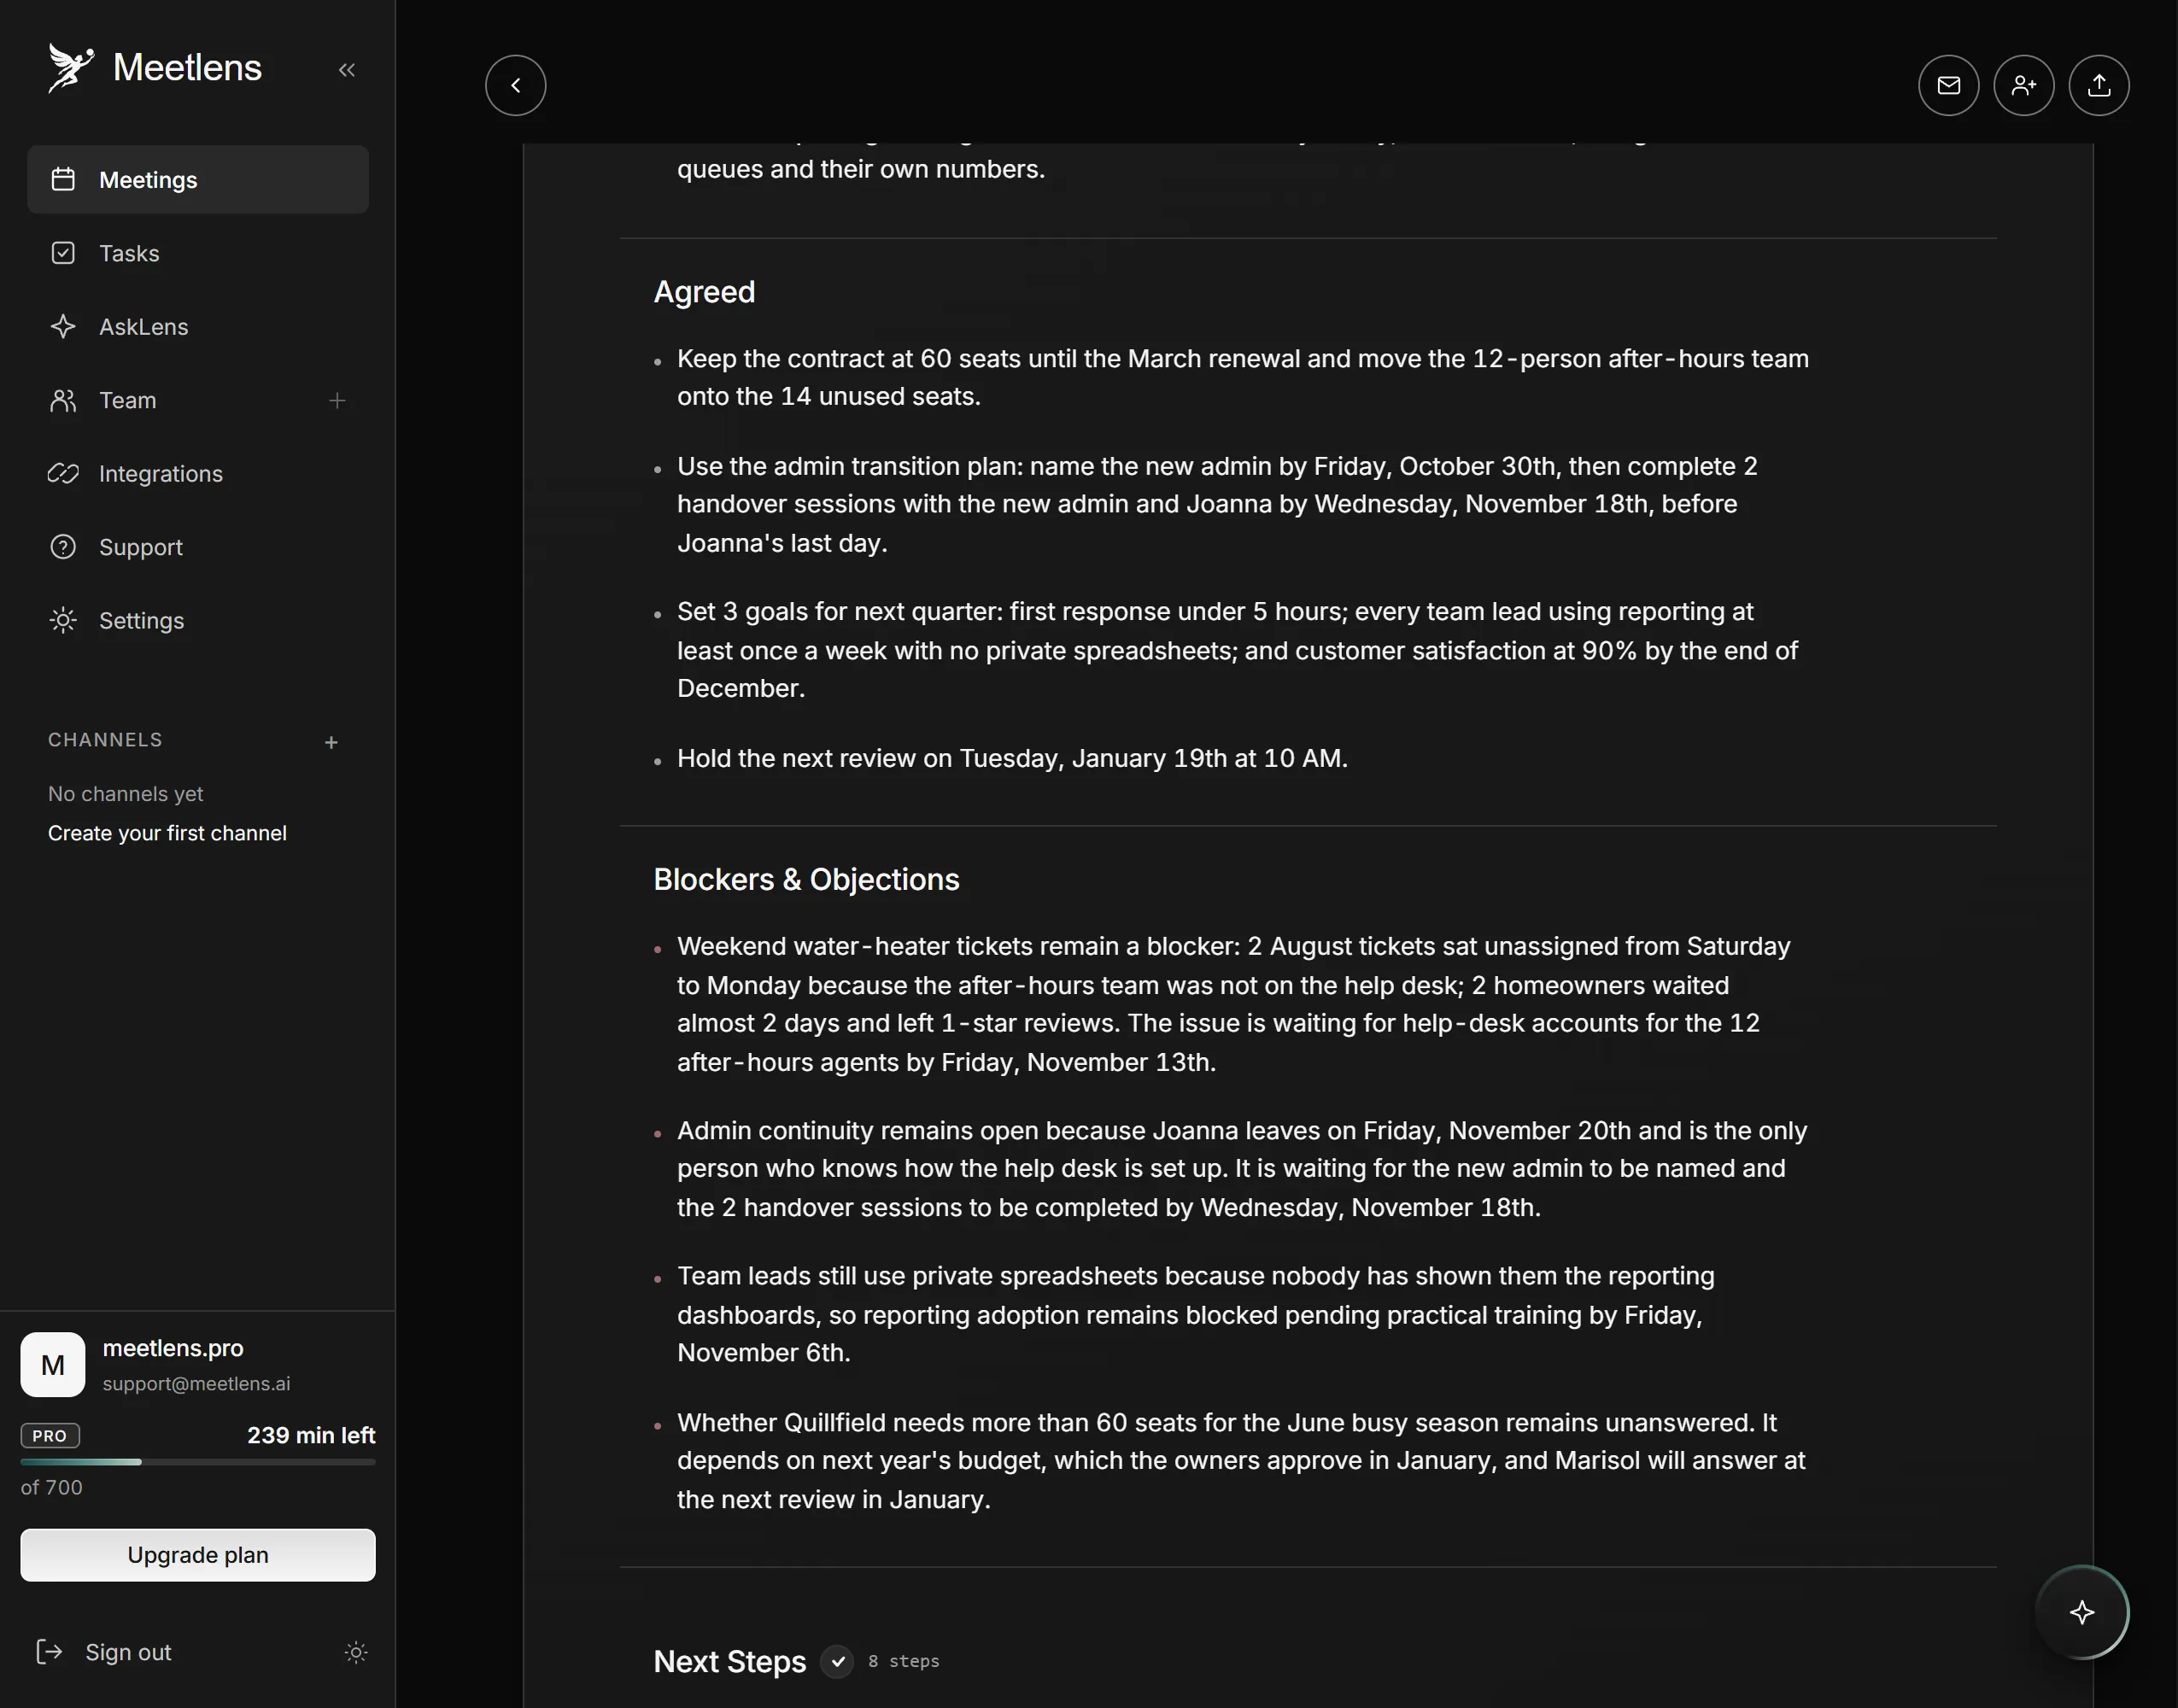
Task: Click the Upgrade plan button
Action: pyautogui.click(x=198, y=1554)
